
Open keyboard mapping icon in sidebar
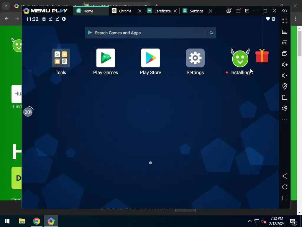[285, 32]
